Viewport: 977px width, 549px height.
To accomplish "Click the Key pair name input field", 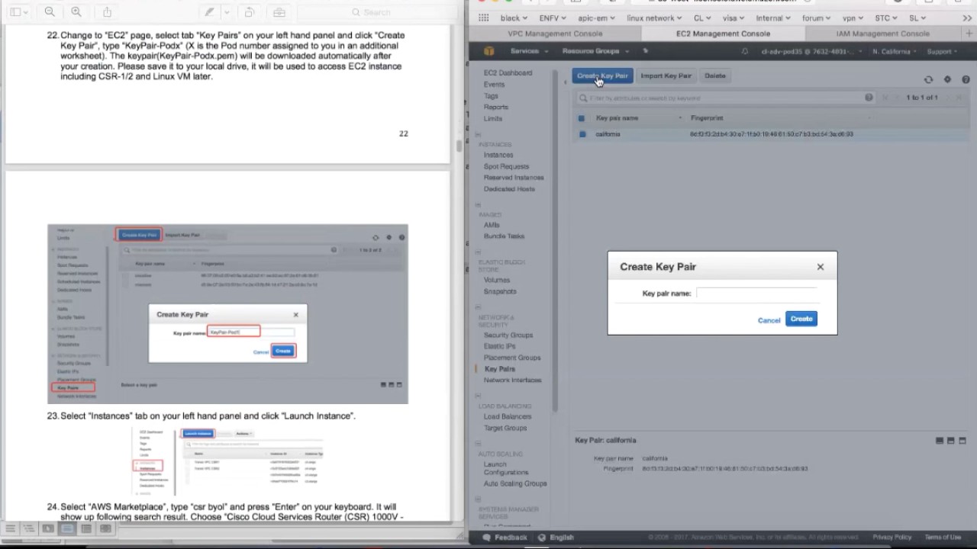I will (756, 293).
